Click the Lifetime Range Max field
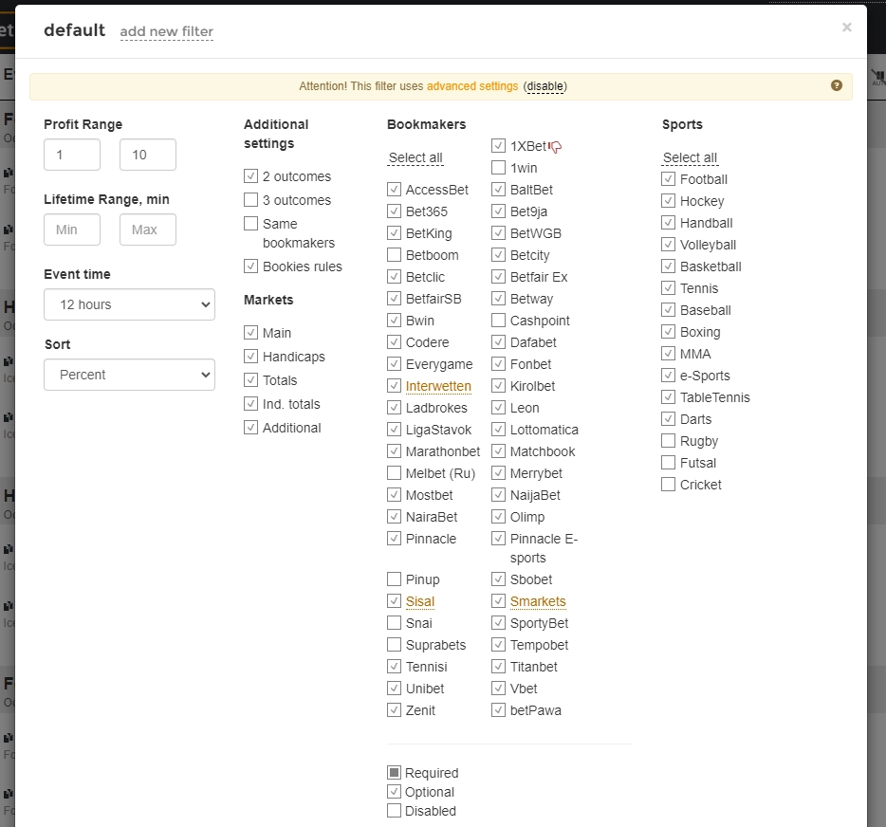The height and width of the screenshot is (827, 886). coord(147,230)
